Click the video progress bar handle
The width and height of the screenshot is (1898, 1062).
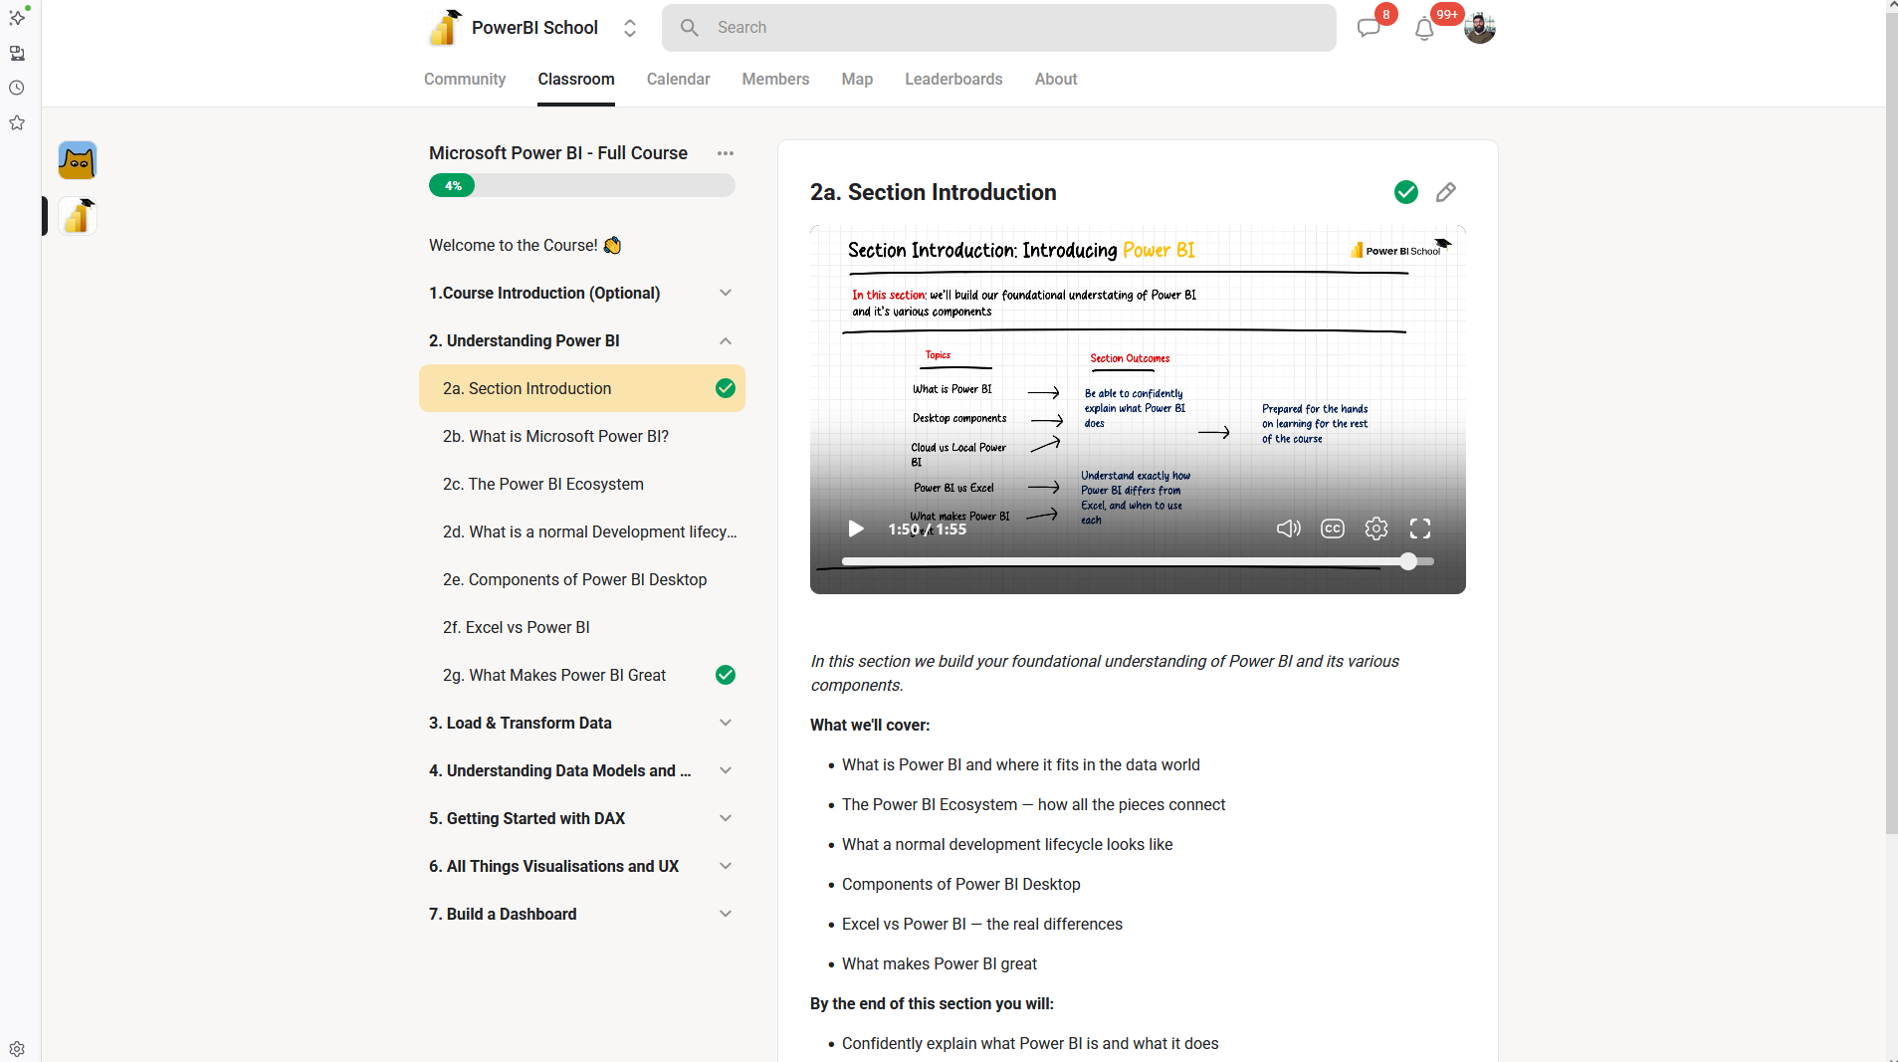pyautogui.click(x=1408, y=561)
